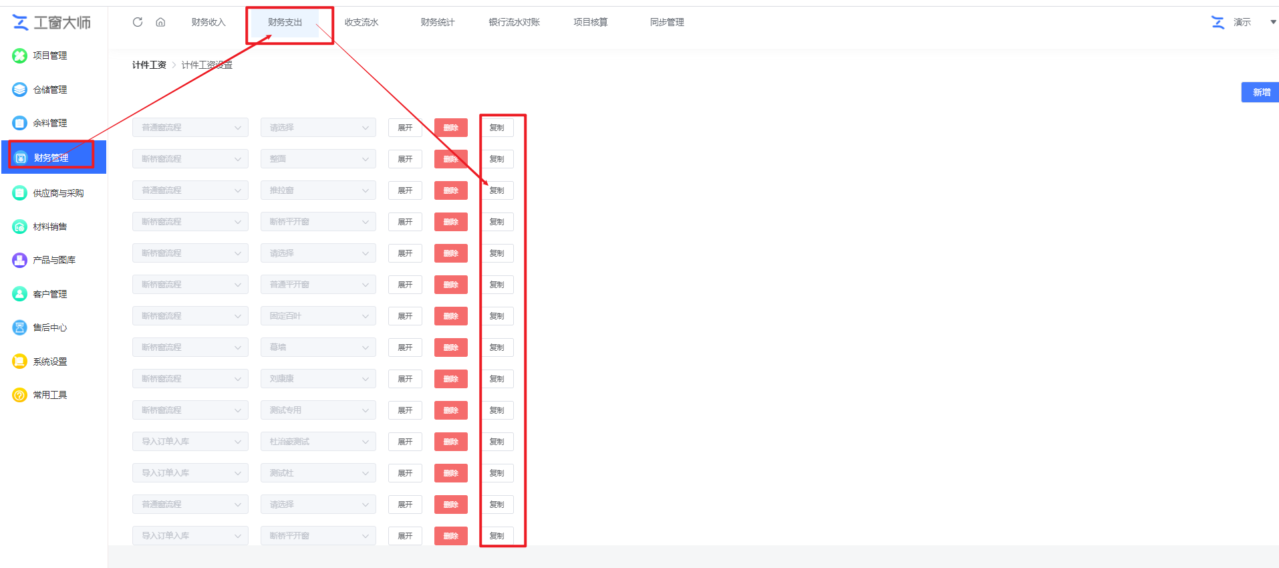This screenshot has width=1279, height=568.
Task: Go to 售后中心 in sidebar
Action: pyautogui.click(x=49, y=327)
